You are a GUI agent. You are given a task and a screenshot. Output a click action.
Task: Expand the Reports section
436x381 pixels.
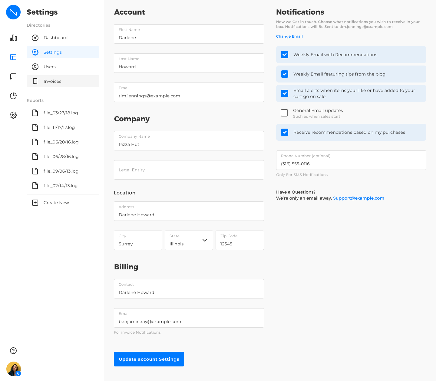pos(35,100)
